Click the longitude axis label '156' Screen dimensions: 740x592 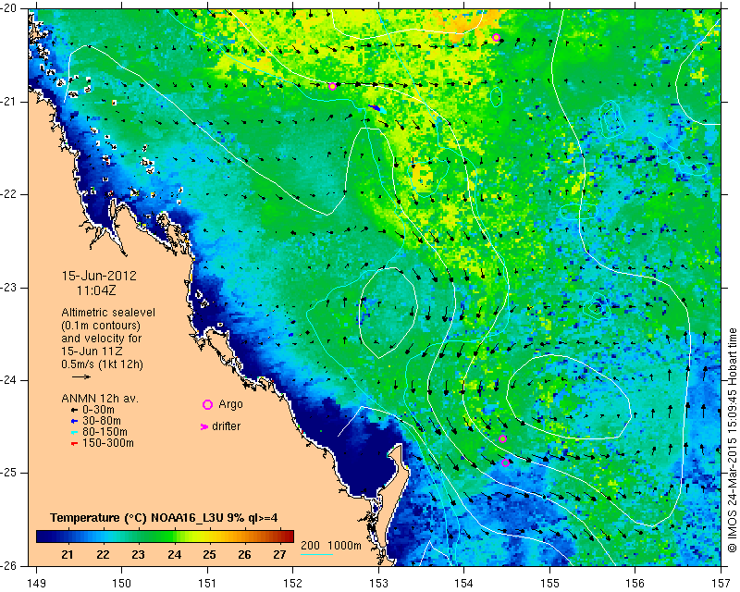[x=635, y=584]
